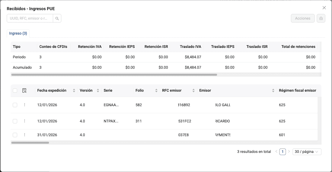332x172 pixels.
Task: Sort the Versión column arrows
Action: [x=98, y=91]
